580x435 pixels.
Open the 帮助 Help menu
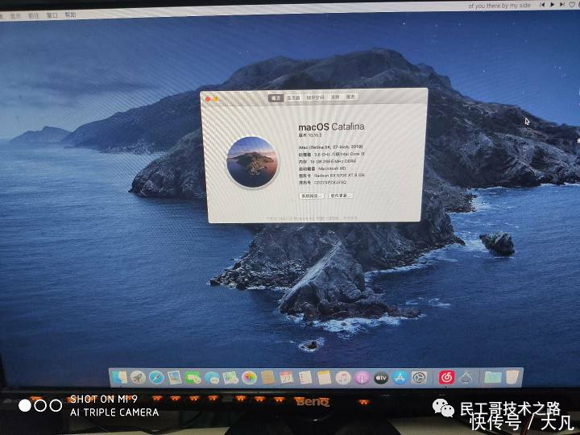coord(70,14)
